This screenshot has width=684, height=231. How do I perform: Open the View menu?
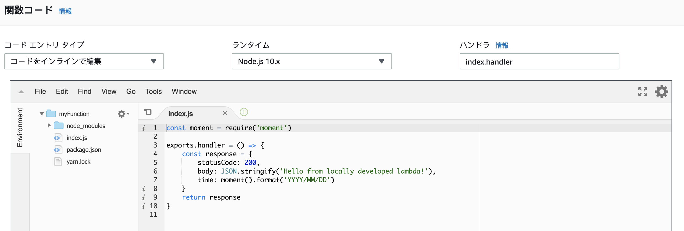109,92
